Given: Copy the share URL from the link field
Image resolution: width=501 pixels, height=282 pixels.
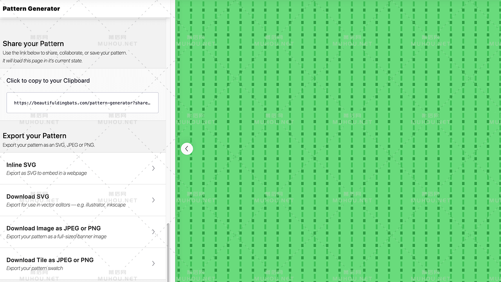Looking at the screenshot, I should (x=82, y=103).
